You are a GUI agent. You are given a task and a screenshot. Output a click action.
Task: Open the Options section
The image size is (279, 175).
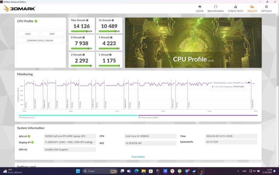(266, 9)
